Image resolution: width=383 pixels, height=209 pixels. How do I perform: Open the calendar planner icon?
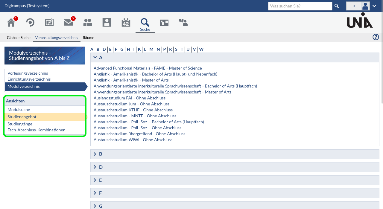(x=126, y=23)
